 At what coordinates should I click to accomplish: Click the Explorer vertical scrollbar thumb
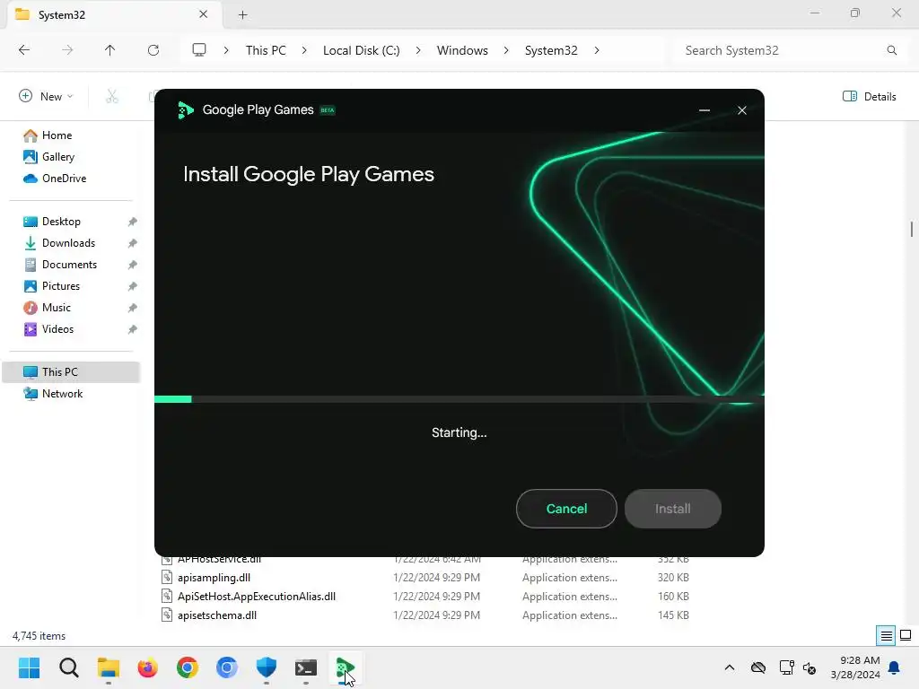click(x=912, y=229)
